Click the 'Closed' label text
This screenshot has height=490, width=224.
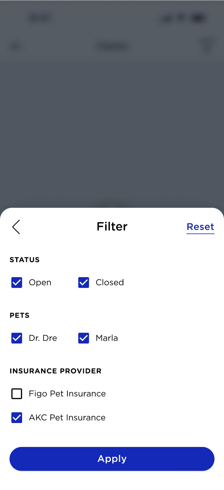coord(110,283)
